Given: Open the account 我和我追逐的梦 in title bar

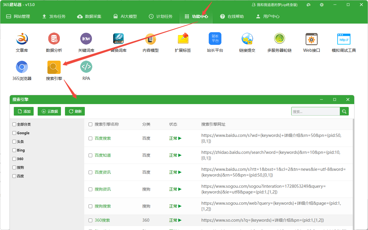Looking at the screenshot, I should tap(275, 5).
